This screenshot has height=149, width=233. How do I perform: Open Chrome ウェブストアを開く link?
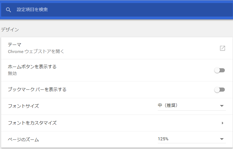(x=36, y=51)
